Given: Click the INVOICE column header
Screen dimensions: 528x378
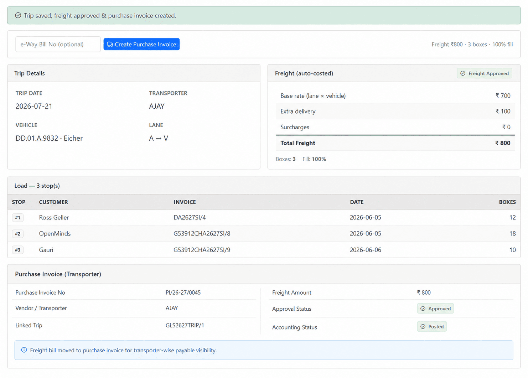Looking at the screenshot, I should point(185,202).
